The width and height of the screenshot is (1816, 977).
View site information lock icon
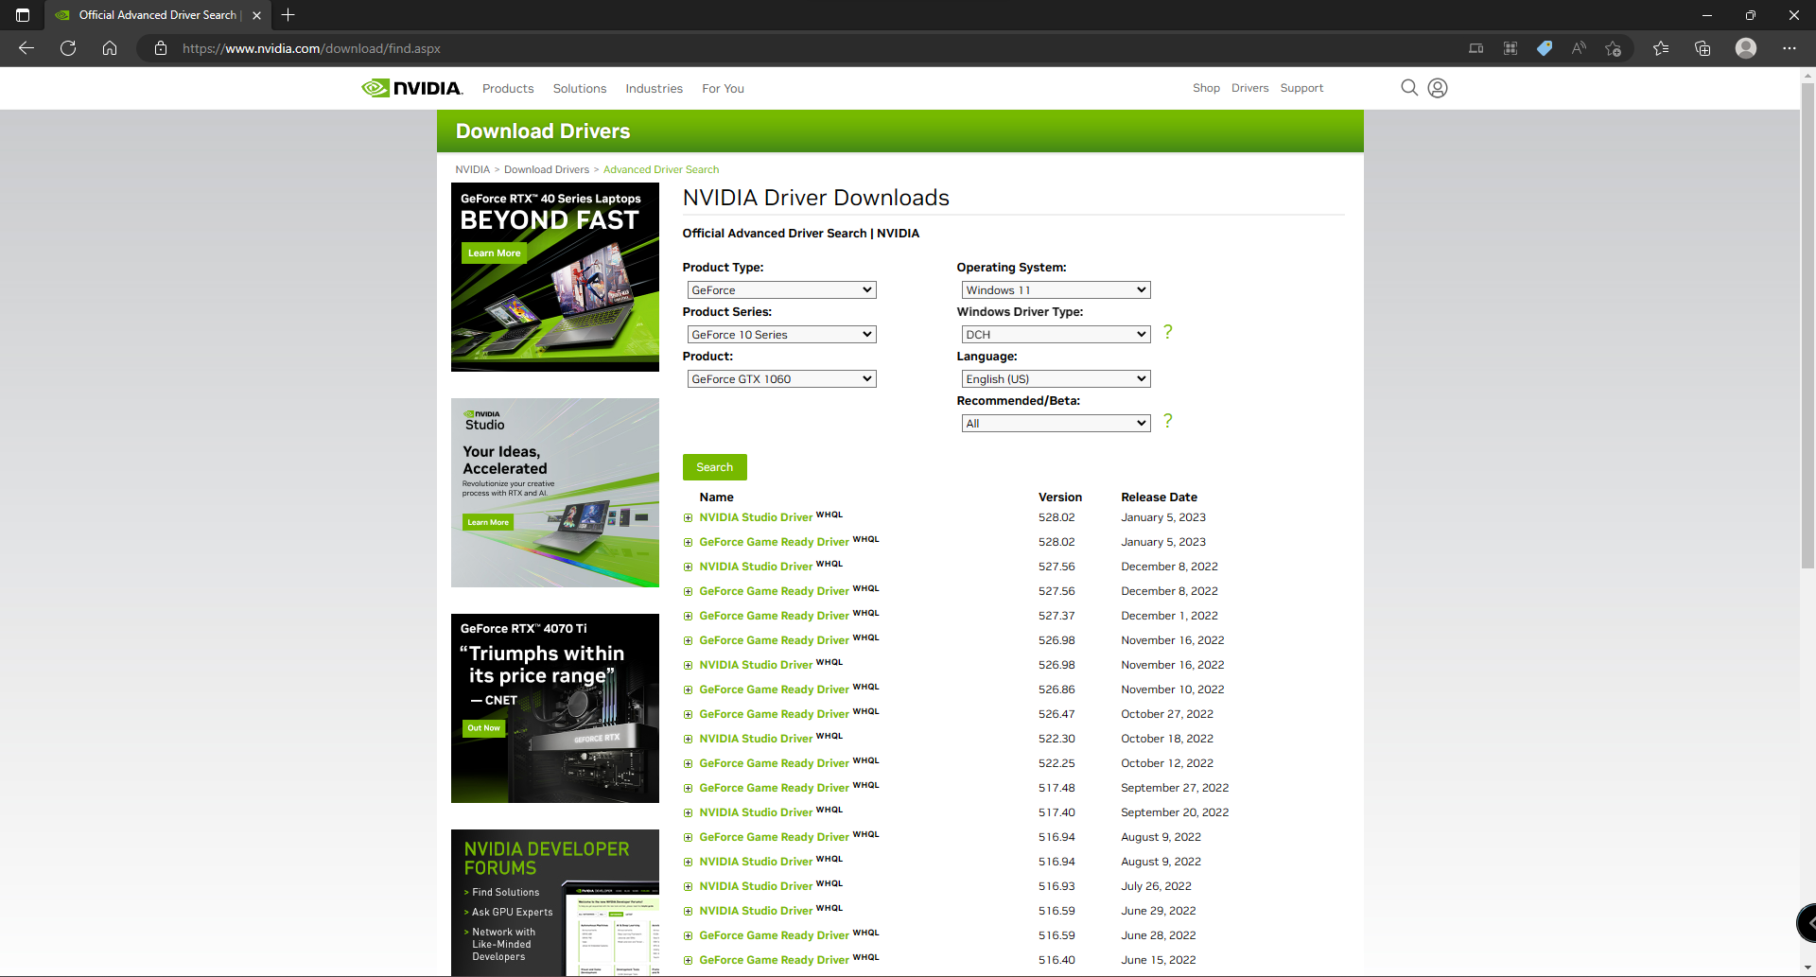161,48
